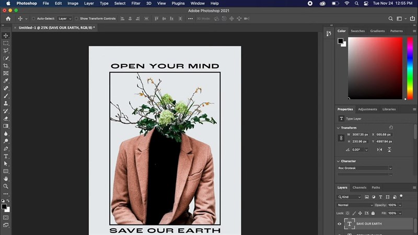Select the Zoom tool magnifier
This screenshot has height=235, width=418.
pyautogui.click(x=6, y=186)
